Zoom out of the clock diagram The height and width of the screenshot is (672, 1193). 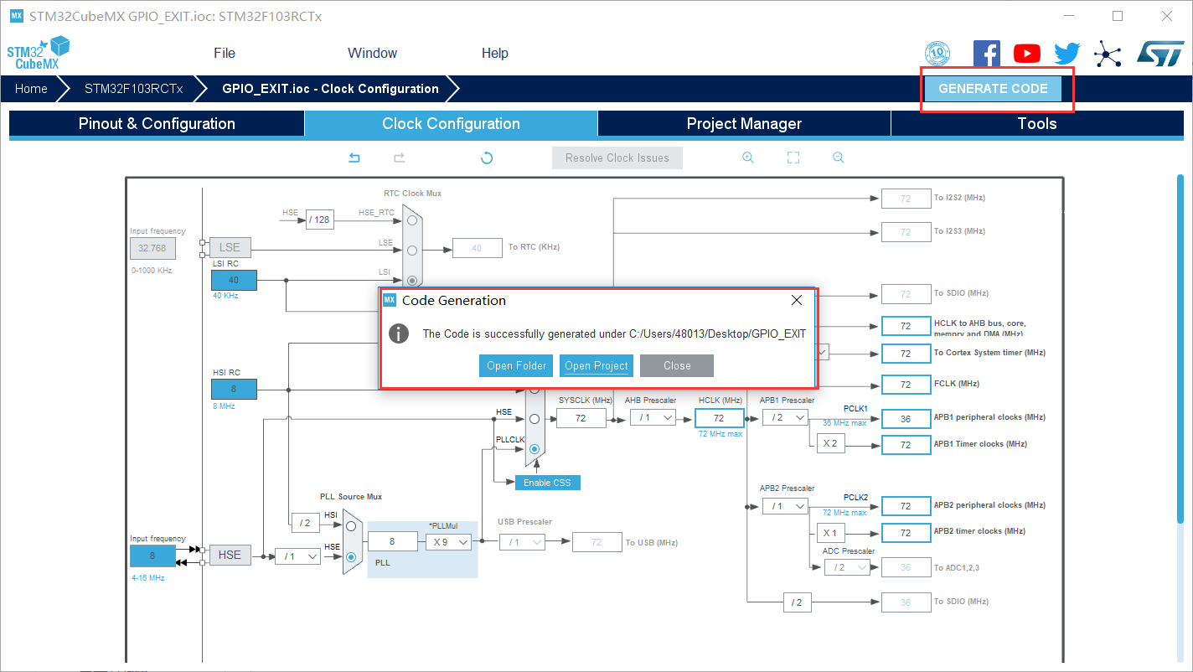click(x=838, y=158)
